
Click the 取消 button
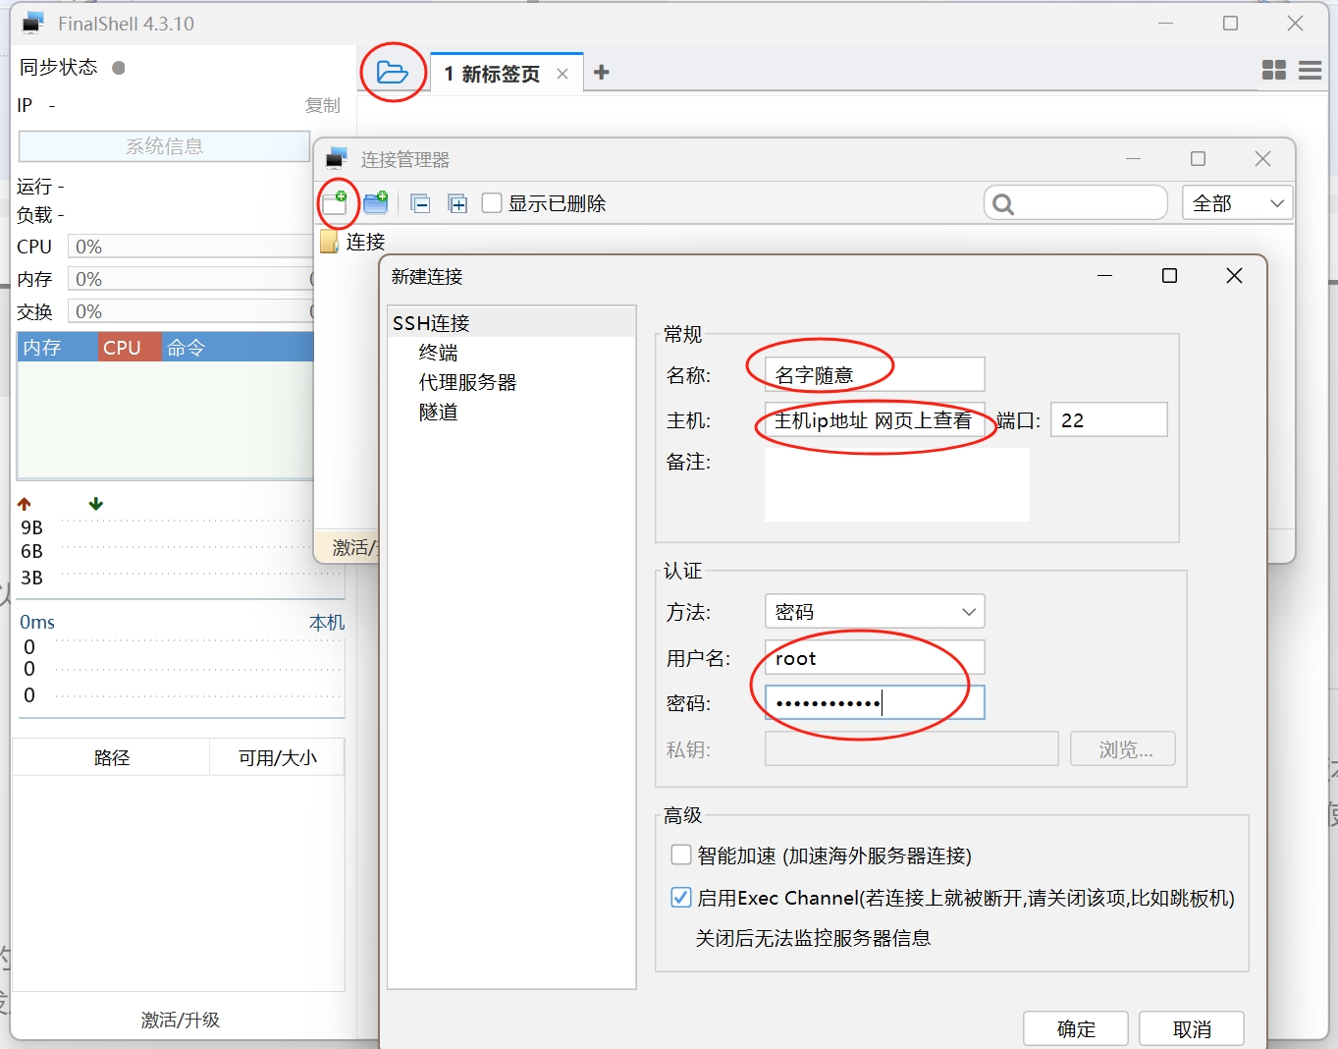point(1192,1028)
